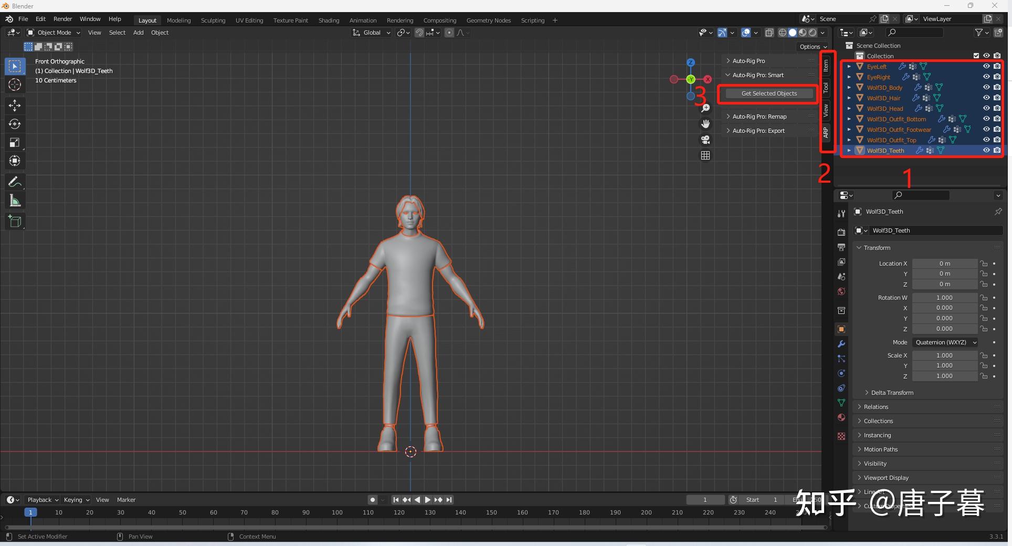Switch to the Sculpting workspace tab
Viewport: 1012px width, 546px height.
coord(213,20)
